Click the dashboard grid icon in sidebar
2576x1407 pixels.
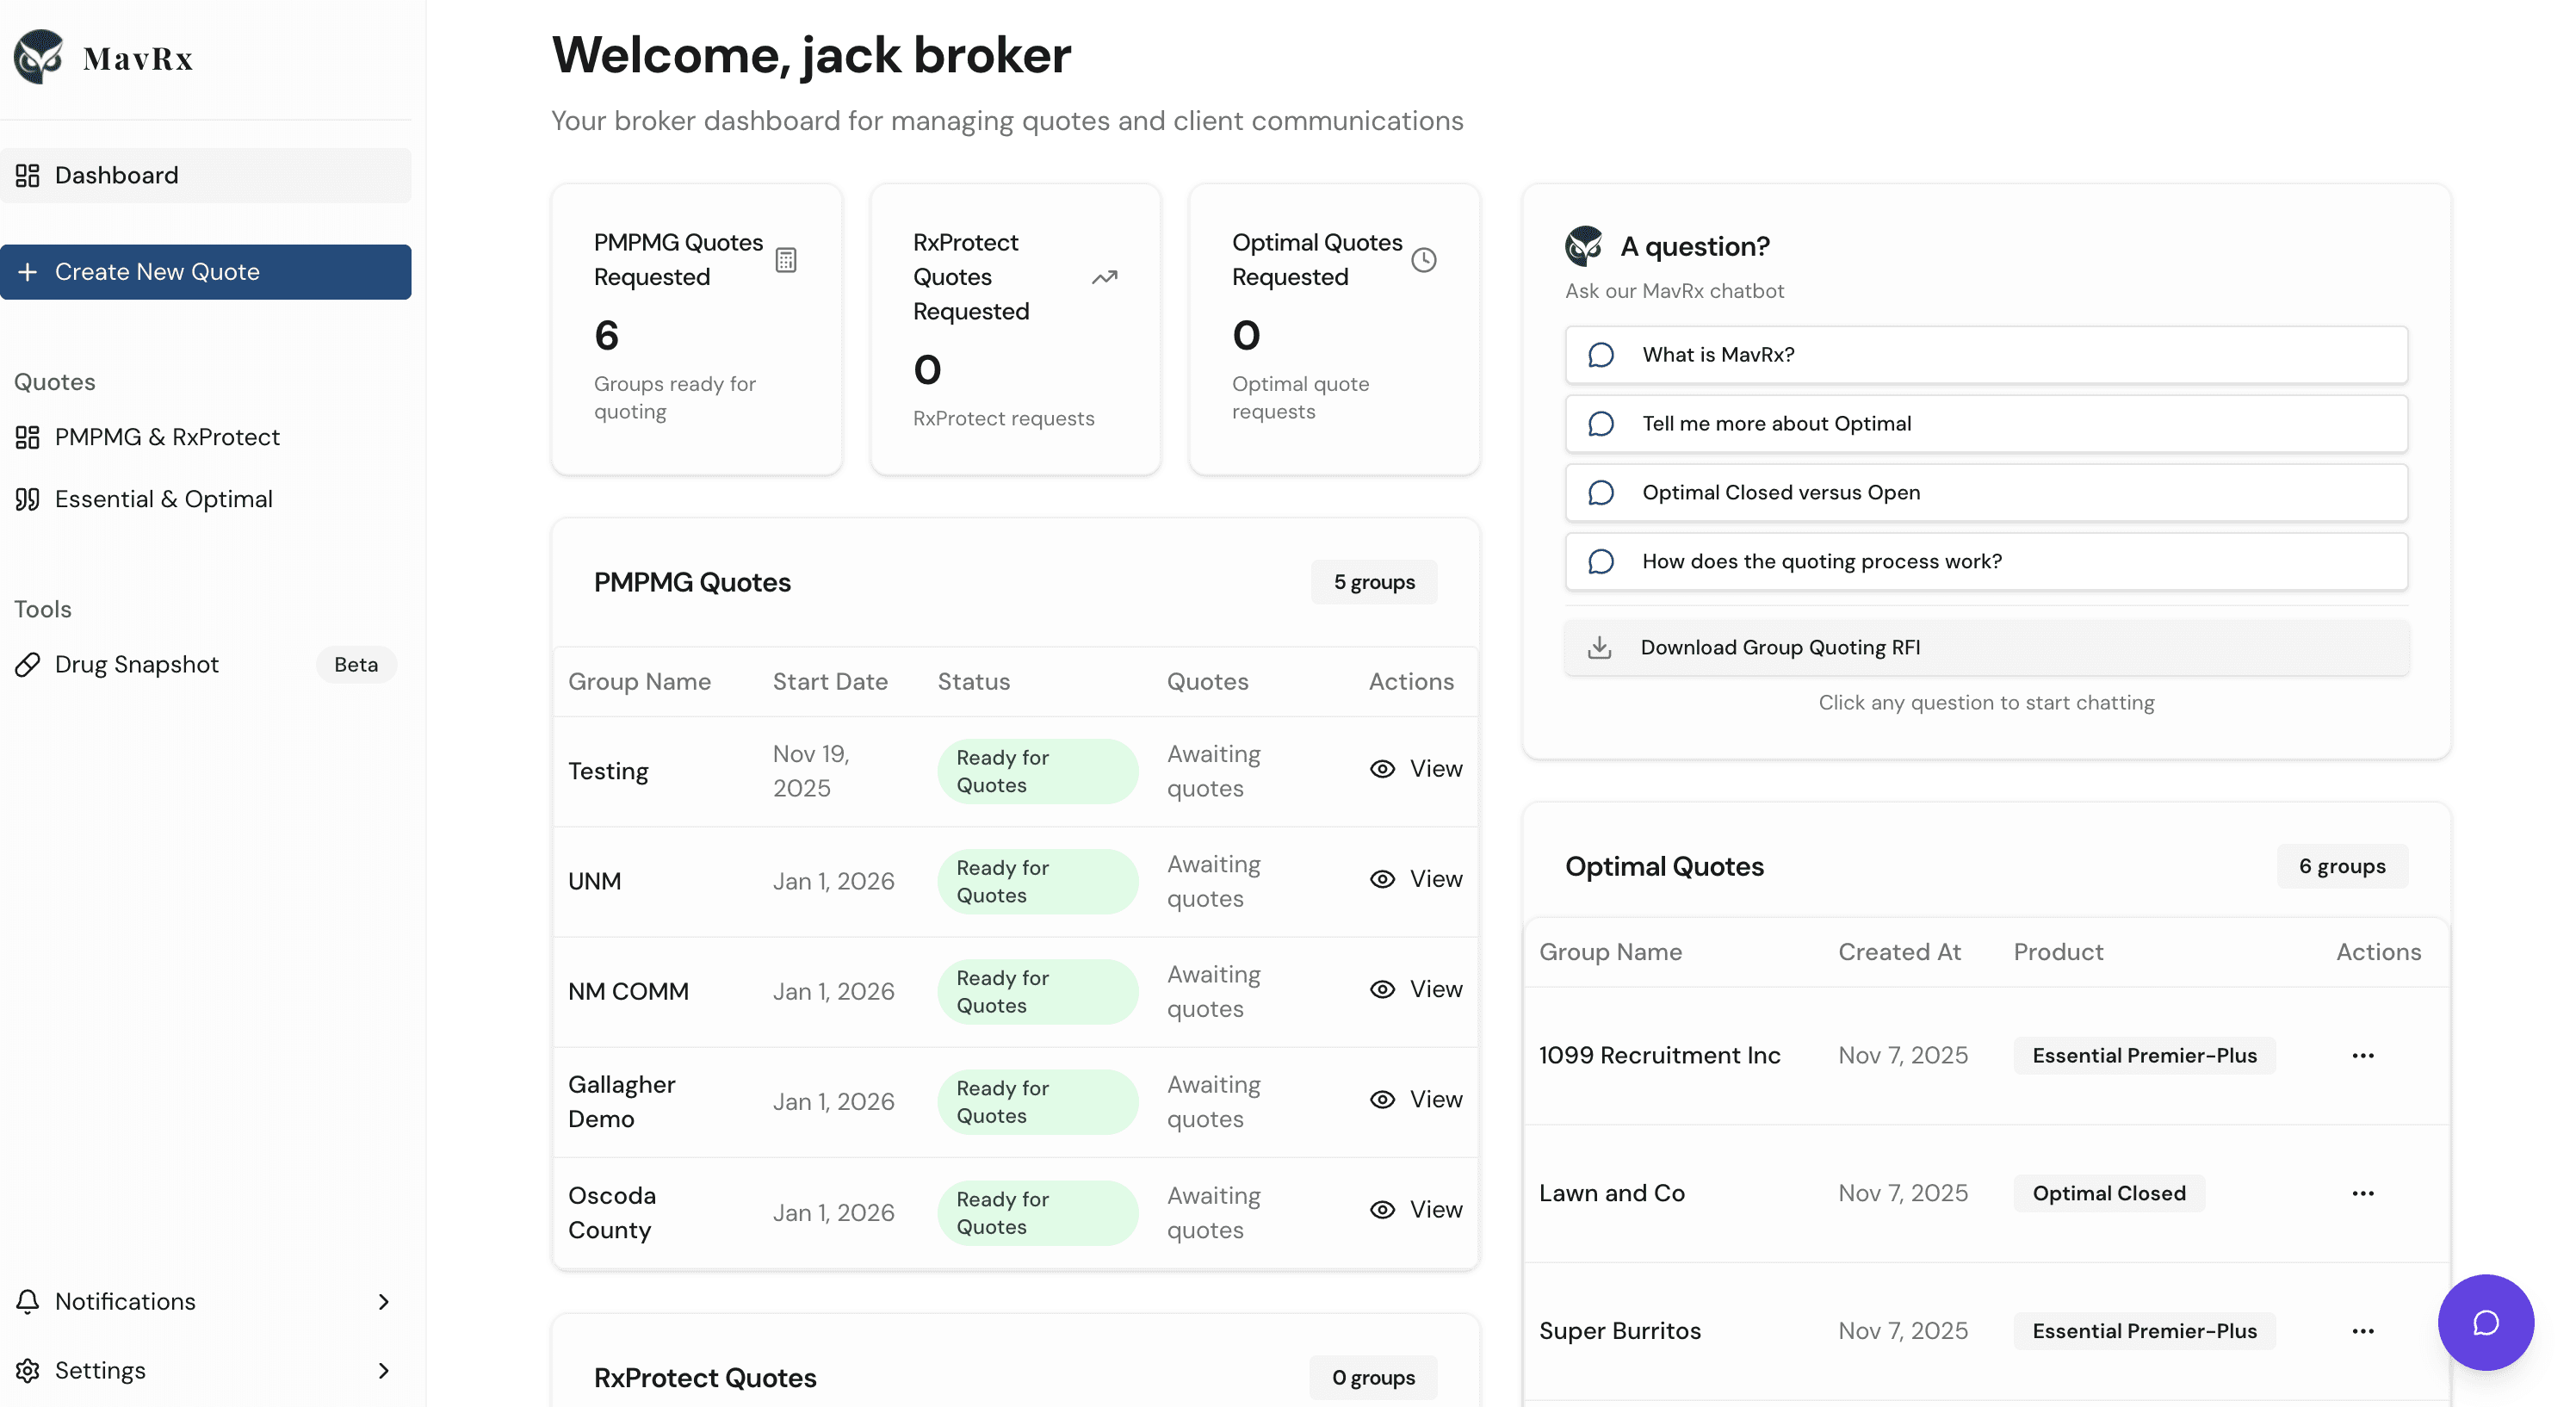[28, 175]
